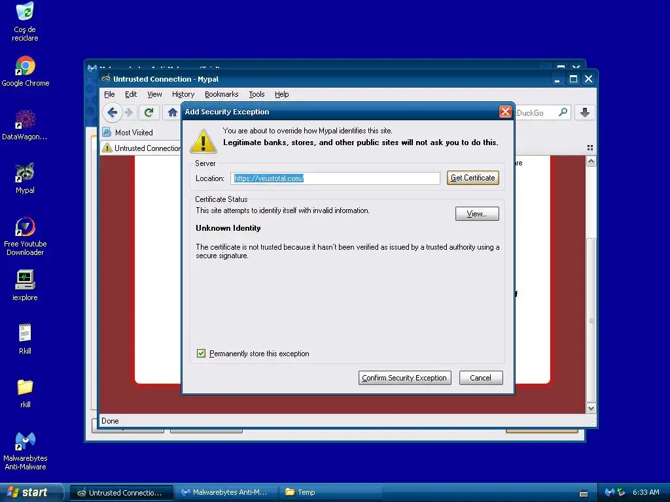Select the rkill folder on desktop
Image resolution: width=670 pixels, height=502 pixels.
coord(25,393)
